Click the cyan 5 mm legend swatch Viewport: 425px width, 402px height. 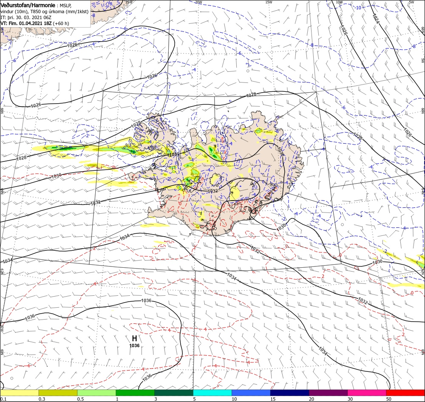pyautogui.click(x=212, y=393)
